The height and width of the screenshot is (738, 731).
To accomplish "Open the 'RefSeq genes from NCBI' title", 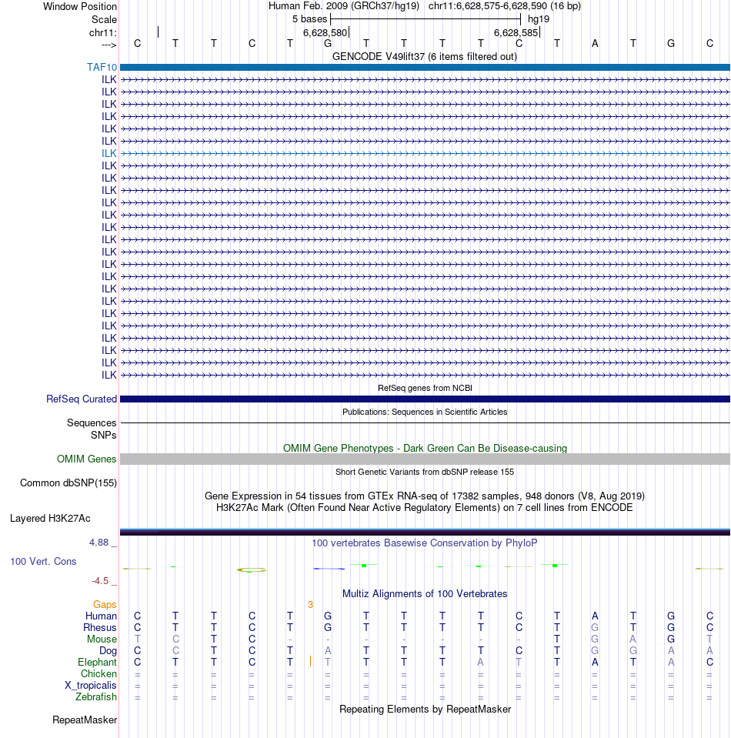I will 425,388.
